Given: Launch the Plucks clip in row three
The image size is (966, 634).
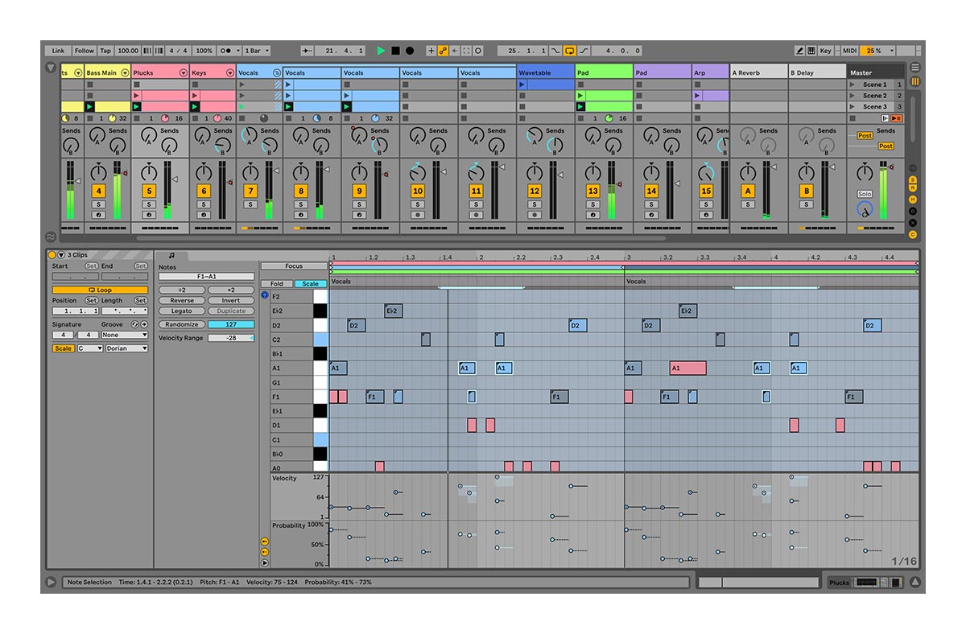Looking at the screenshot, I should click(x=137, y=106).
